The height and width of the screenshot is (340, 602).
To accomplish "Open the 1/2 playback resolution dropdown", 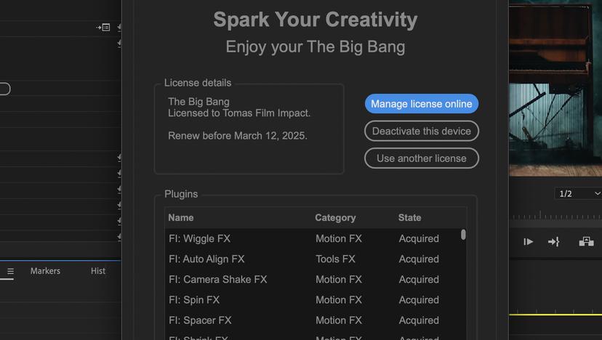I will 578,193.
